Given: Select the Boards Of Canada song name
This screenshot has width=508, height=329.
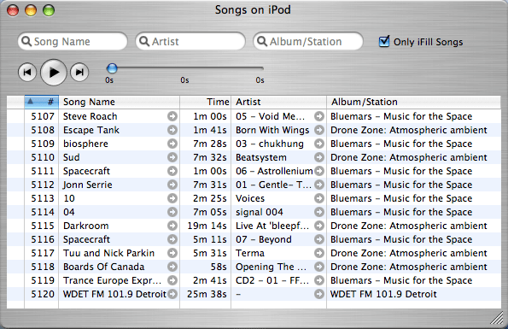Looking at the screenshot, I should point(103,267).
